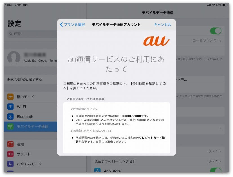Click the 09:00-21:00 reception hours text

[131, 116]
